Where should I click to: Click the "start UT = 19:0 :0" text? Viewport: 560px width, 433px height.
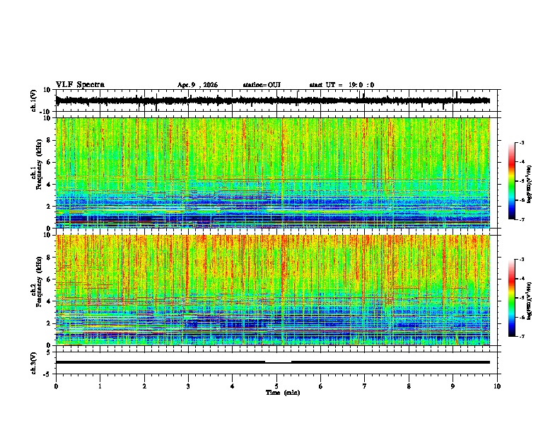(x=342, y=85)
